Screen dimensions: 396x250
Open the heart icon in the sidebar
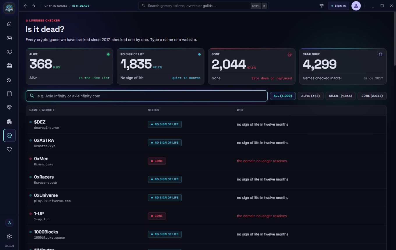click(9, 149)
